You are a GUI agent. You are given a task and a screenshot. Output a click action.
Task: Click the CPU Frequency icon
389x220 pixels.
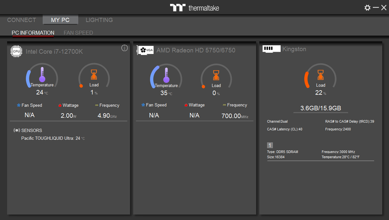(96, 105)
